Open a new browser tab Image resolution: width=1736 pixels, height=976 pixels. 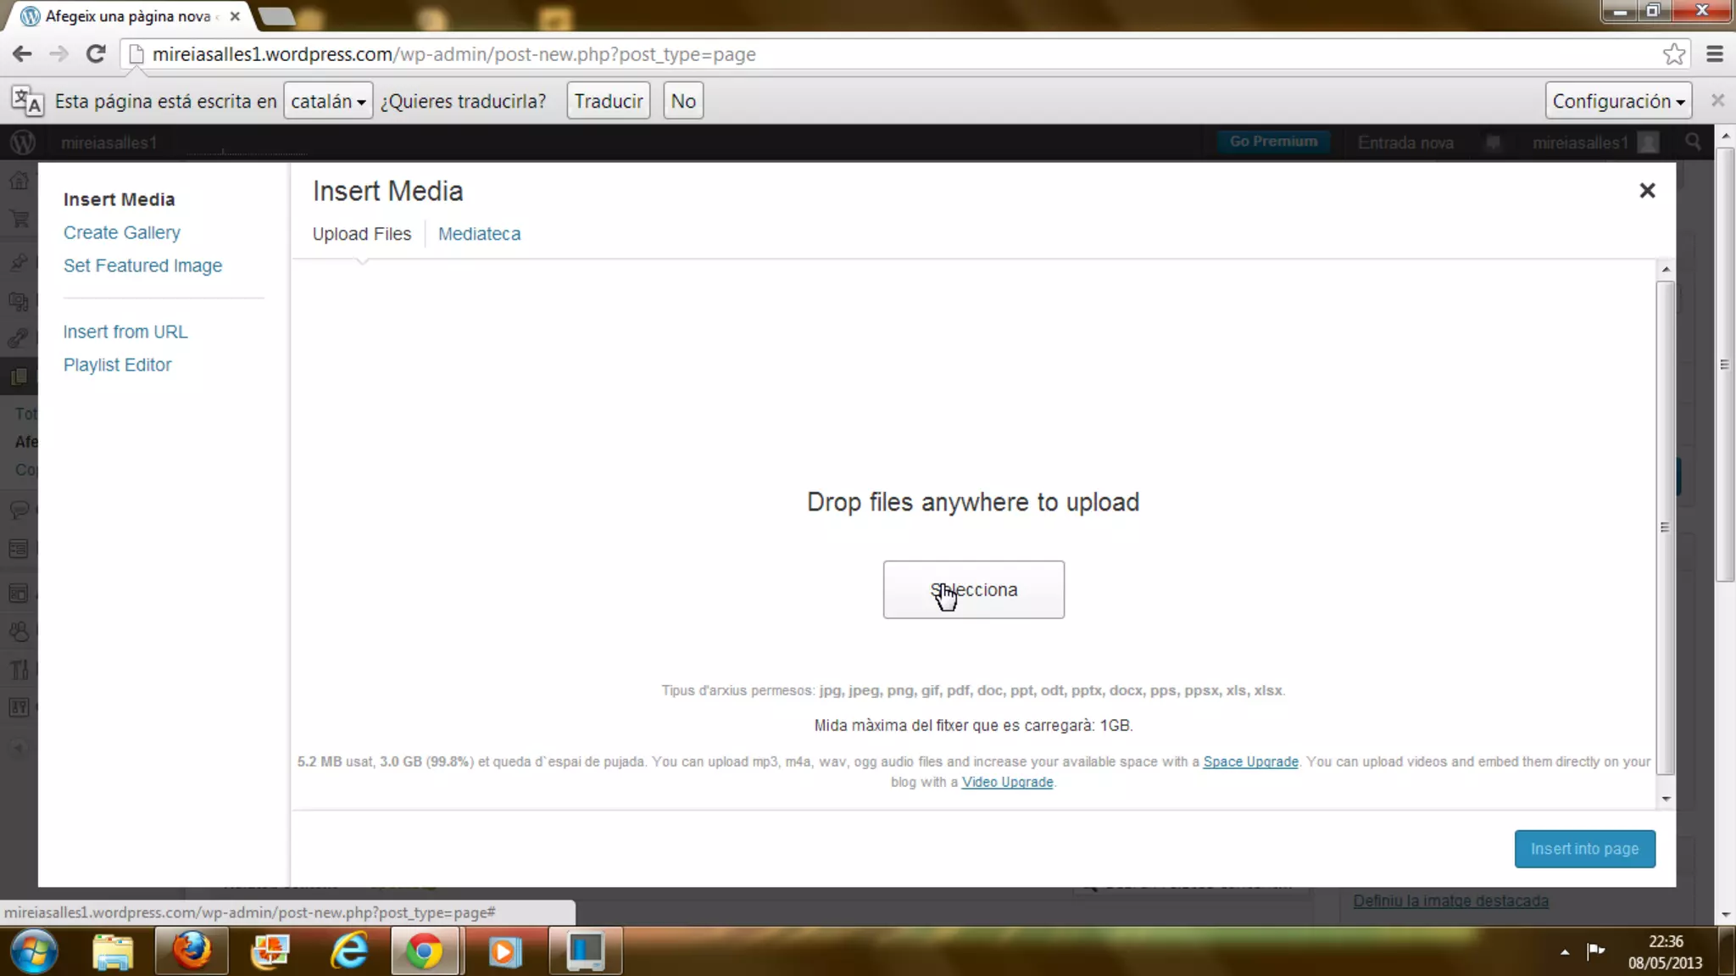point(275,16)
